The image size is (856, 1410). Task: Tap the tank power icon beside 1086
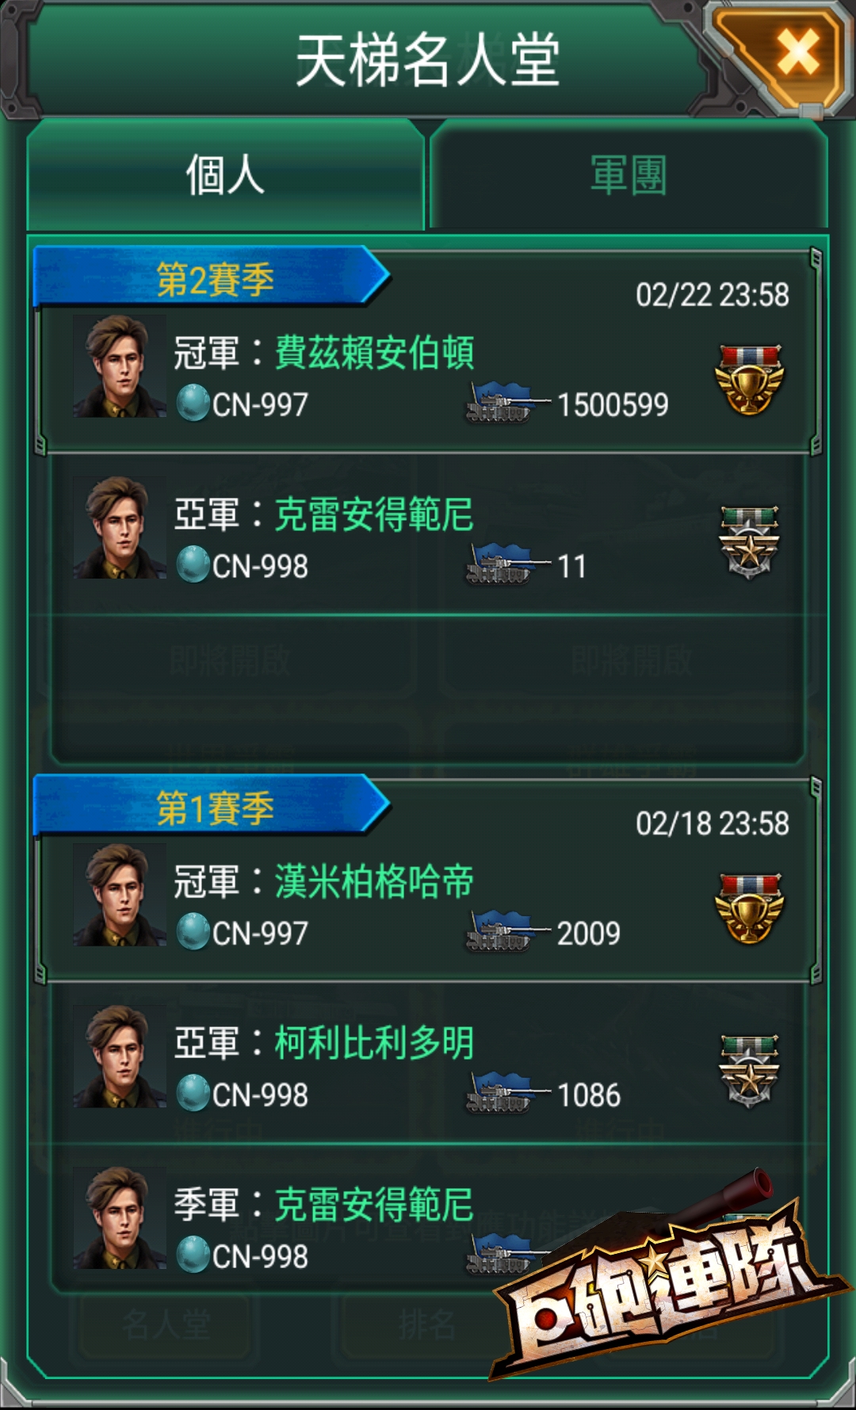click(506, 1093)
